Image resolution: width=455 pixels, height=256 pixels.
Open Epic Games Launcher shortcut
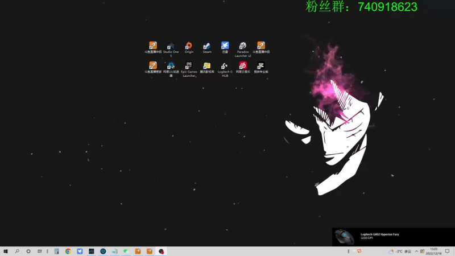pyautogui.click(x=189, y=69)
